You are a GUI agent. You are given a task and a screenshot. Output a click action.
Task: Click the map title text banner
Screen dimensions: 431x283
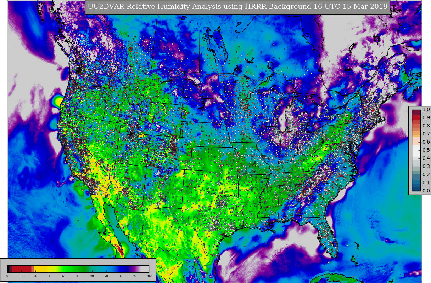237,7
